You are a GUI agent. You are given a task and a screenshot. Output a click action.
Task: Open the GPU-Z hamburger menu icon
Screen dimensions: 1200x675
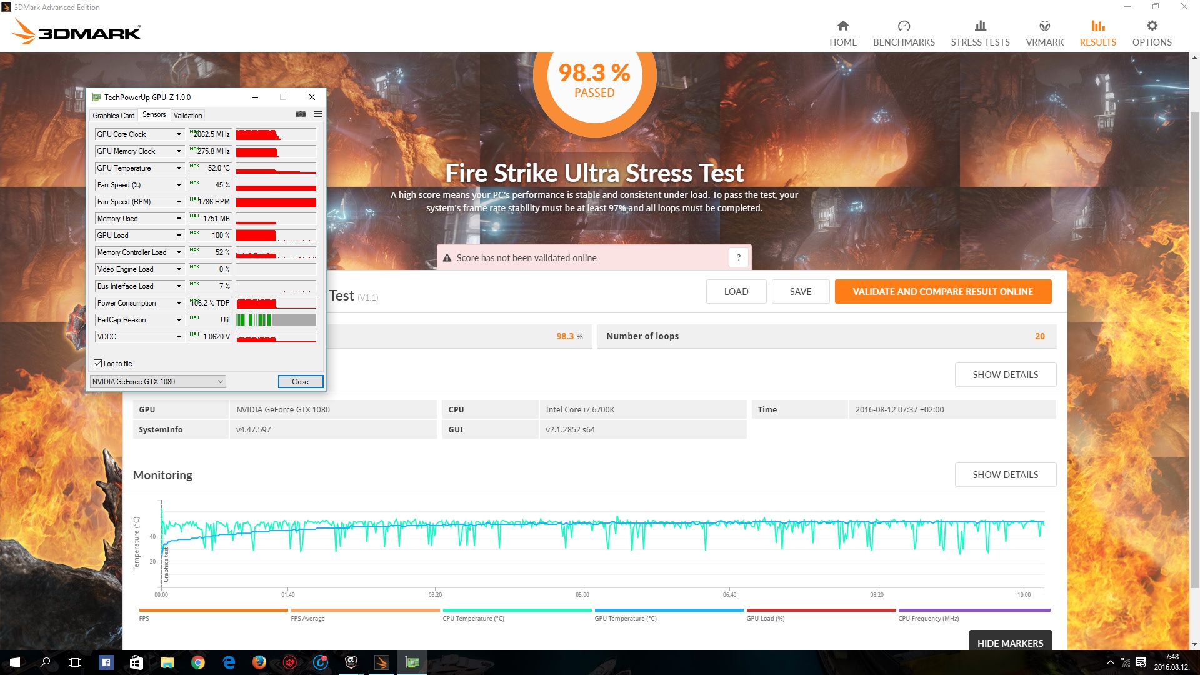(317, 114)
